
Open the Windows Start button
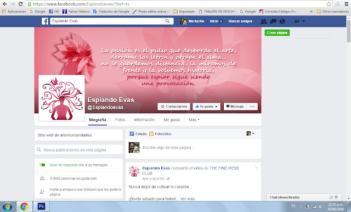click(x=7, y=207)
